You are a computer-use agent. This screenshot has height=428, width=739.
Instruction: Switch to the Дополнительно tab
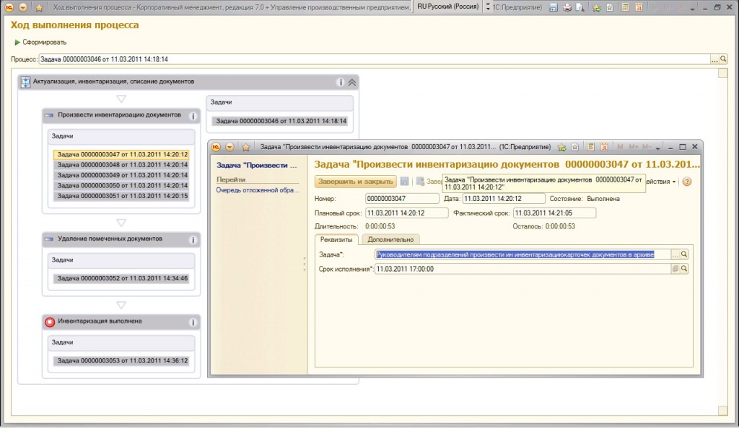click(390, 239)
